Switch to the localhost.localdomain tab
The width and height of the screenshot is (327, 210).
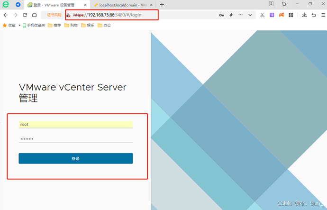(x=123, y=5)
